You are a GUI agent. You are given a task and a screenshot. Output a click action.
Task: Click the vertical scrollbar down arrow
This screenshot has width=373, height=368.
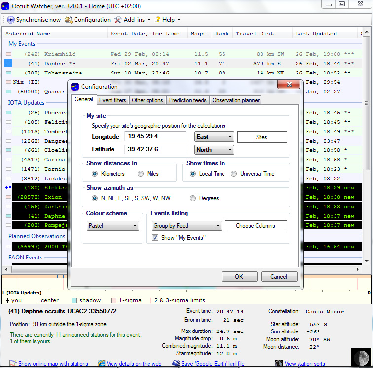(x=367, y=261)
